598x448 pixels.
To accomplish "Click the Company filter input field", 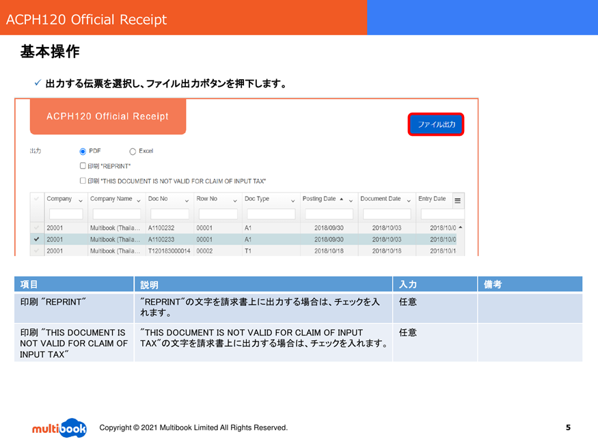I will click(66, 214).
